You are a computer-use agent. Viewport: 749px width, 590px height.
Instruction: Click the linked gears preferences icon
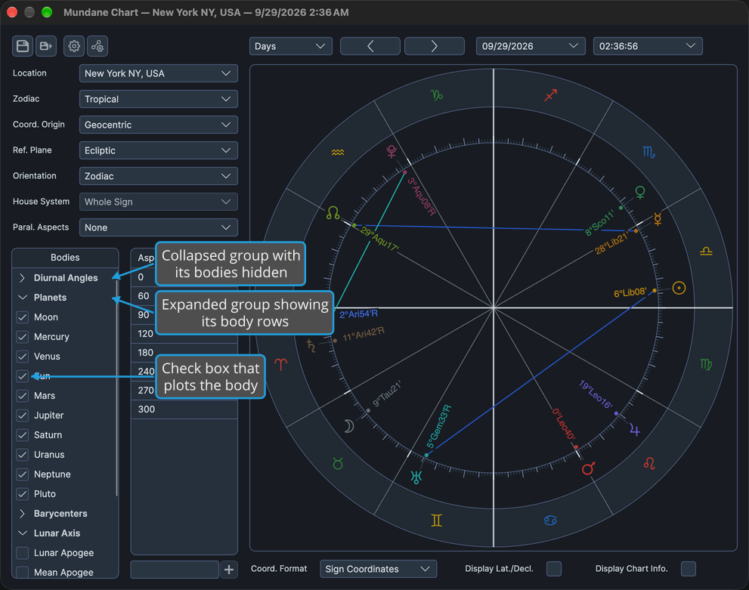click(x=97, y=46)
